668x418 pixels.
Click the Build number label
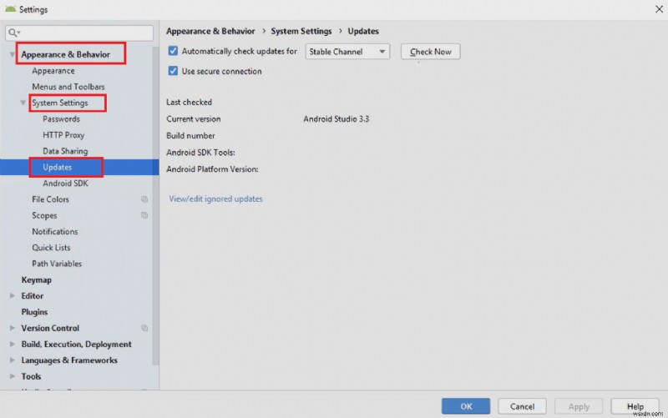tap(190, 135)
